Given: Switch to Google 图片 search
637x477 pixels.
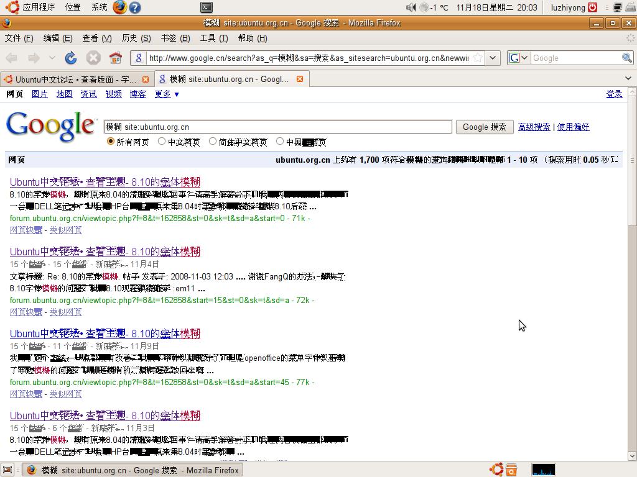Looking at the screenshot, I should point(39,94).
